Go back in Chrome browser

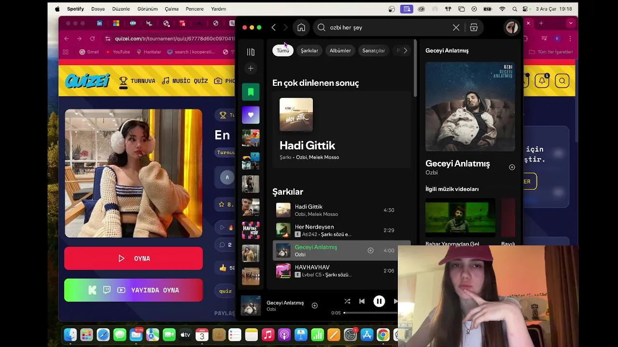pyautogui.click(x=66, y=39)
